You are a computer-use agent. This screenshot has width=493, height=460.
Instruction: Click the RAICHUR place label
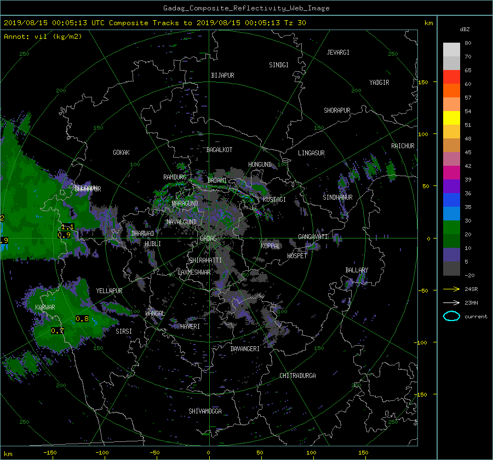pyautogui.click(x=403, y=146)
